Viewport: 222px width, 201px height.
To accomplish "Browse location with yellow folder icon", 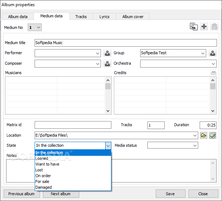I will 204,135.
